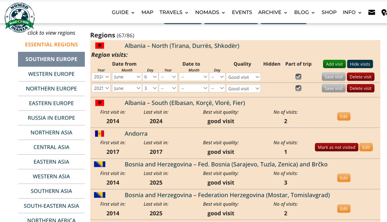Open the Essential Regions link
The image size is (387, 222).
[51, 44]
